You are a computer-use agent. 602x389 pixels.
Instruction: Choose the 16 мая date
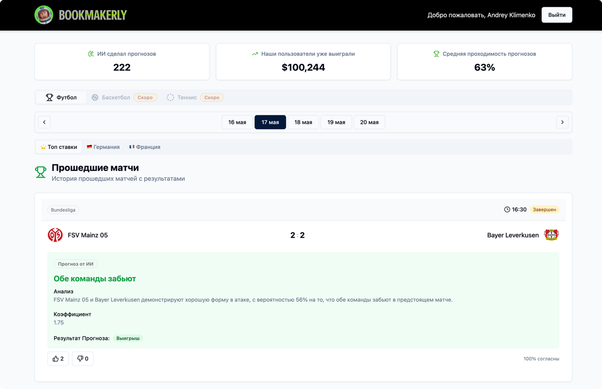pyautogui.click(x=237, y=122)
